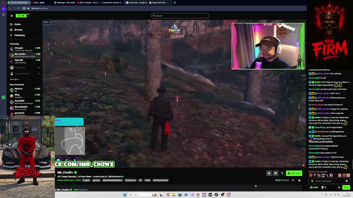
Task: Click the browser back arrow
Action: coord(9,8)
